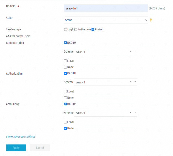
Task: Enable the Login service type checkbox
Action: (65, 29)
